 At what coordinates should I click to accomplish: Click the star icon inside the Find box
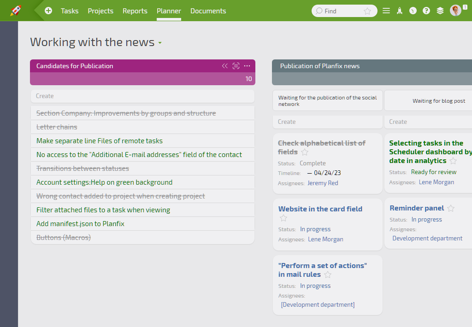367,11
